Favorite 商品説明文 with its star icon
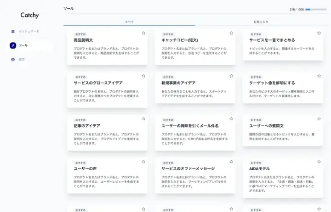Image resolution: width=331 pixels, height=212 pixels. click(x=143, y=33)
